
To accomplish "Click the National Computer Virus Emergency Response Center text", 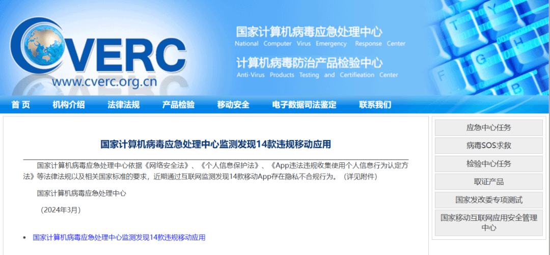I will point(320,44).
